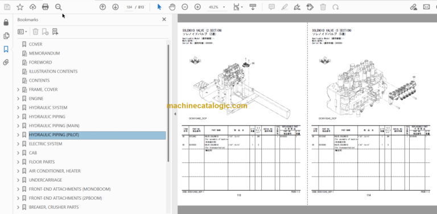The height and width of the screenshot is (214, 437).
Task: Activate the Hand pan tool
Action: point(172,7)
